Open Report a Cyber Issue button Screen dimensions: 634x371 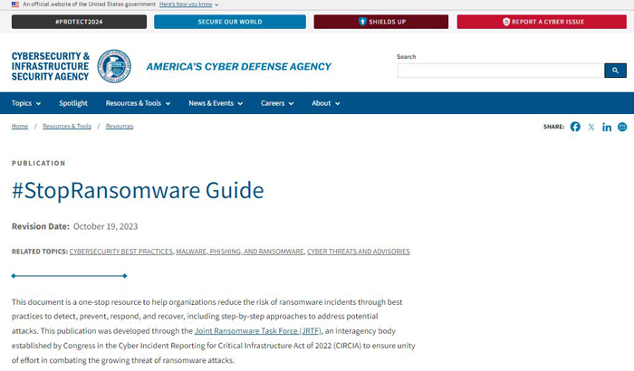pos(542,22)
